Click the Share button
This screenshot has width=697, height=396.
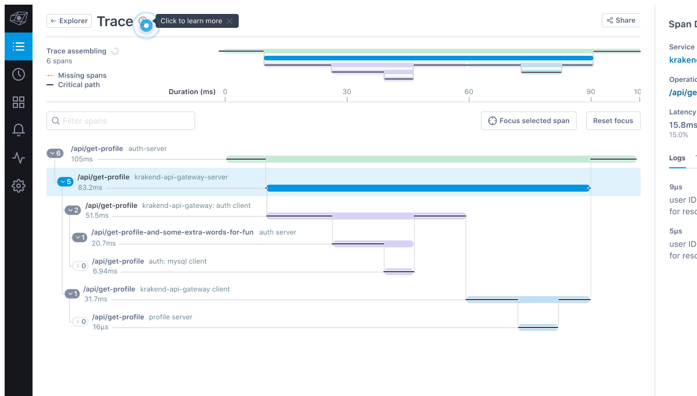click(621, 20)
